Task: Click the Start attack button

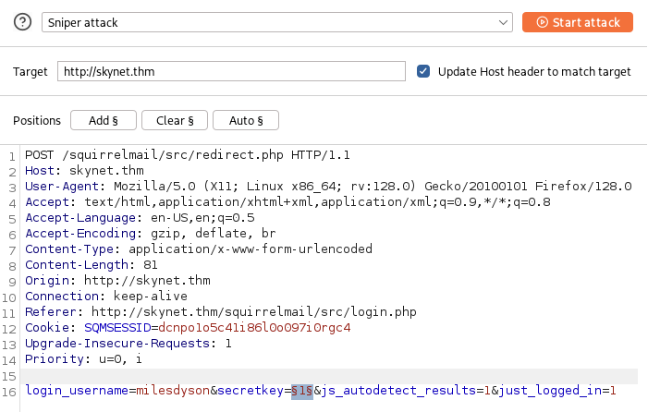Action: pos(577,22)
